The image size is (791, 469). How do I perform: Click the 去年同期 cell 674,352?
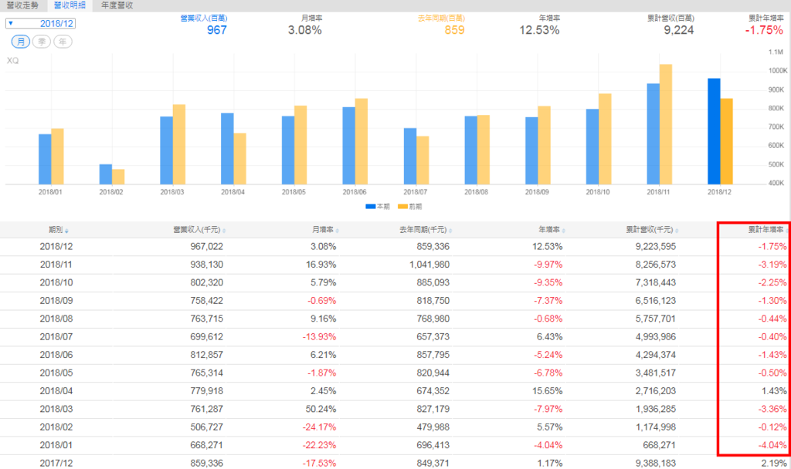coord(433,391)
